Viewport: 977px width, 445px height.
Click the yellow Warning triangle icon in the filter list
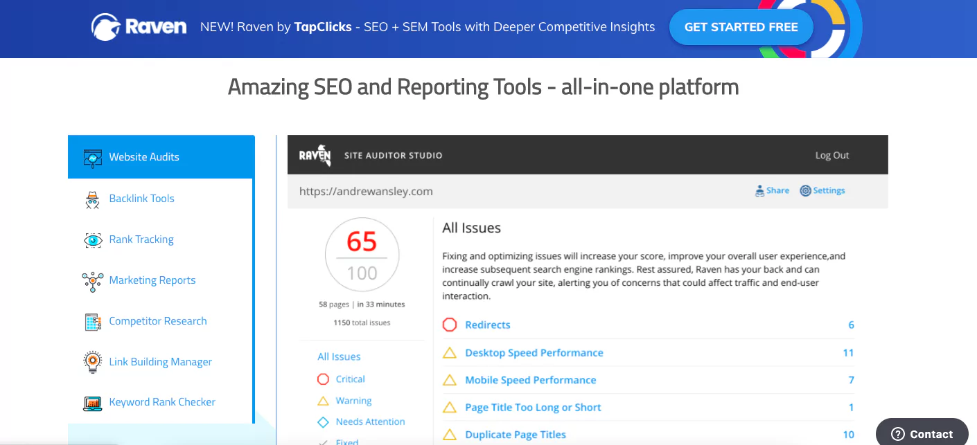click(x=323, y=401)
